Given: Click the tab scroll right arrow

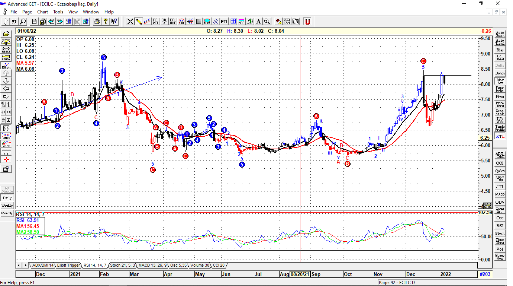Looking at the screenshot, I should click(25, 266).
